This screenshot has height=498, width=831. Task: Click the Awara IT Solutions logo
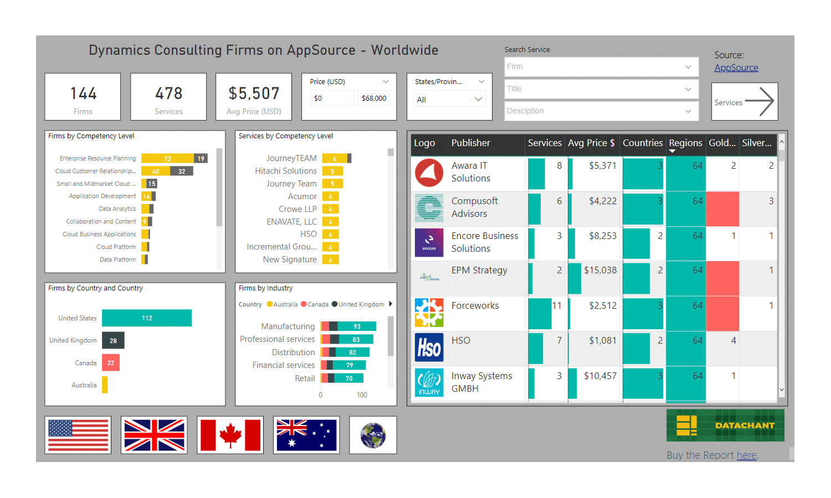click(429, 173)
